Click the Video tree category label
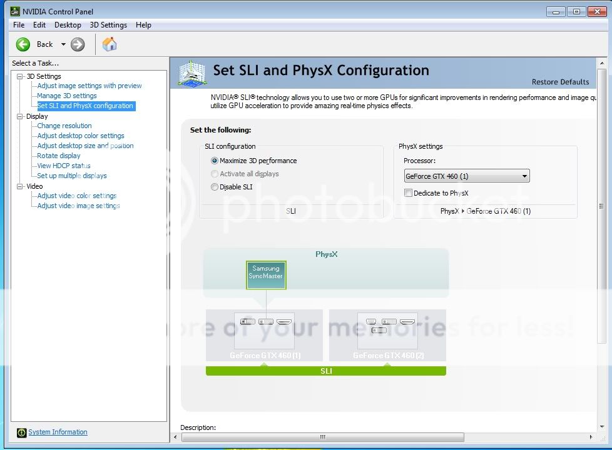This screenshot has height=450, width=612. pos(34,186)
